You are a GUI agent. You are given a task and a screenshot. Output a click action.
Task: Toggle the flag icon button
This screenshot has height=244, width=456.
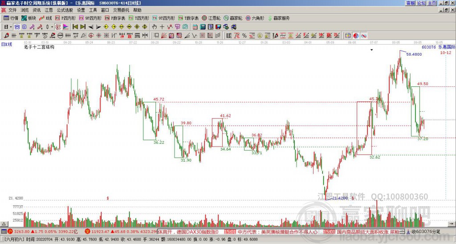[66, 27]
